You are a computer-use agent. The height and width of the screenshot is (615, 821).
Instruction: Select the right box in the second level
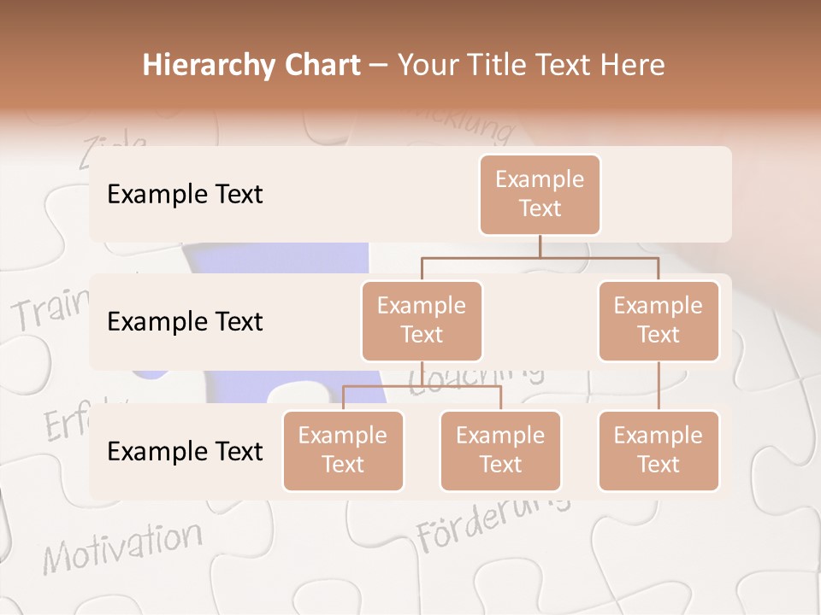point(659,320)
